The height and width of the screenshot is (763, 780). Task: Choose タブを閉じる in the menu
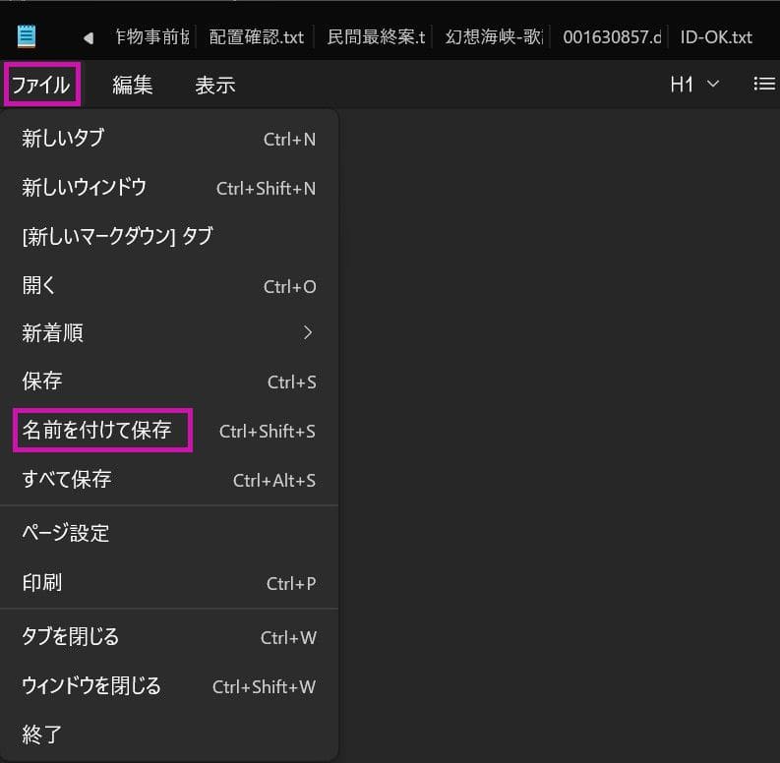tap(169, 636)
